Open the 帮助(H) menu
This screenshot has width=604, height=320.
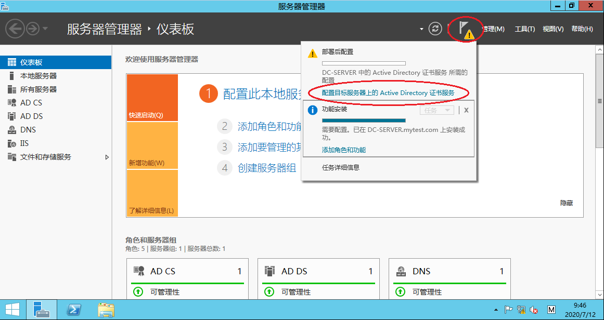582,29
